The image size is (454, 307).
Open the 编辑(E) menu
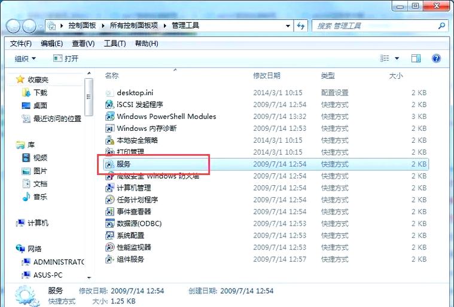point(51,44)
